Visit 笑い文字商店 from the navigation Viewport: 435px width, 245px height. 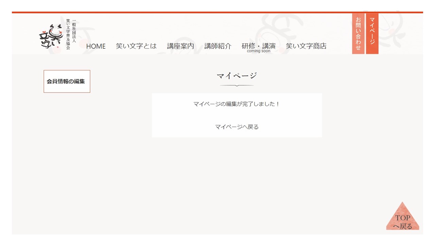(306, 46)
